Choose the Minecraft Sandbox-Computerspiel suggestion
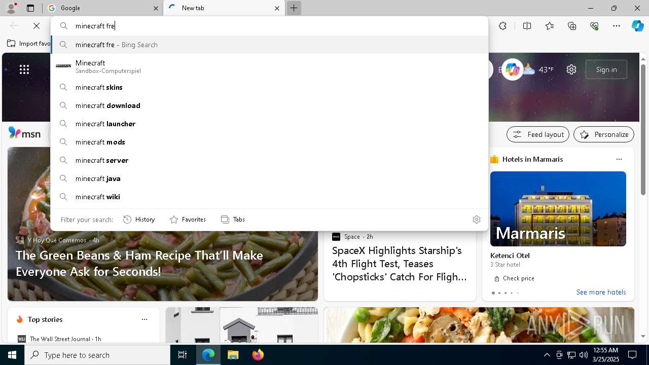 tap(269, 66)
